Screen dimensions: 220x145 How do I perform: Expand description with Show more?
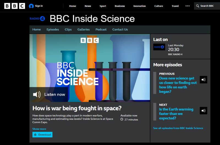pyautogui.click(x=39, y=129)
